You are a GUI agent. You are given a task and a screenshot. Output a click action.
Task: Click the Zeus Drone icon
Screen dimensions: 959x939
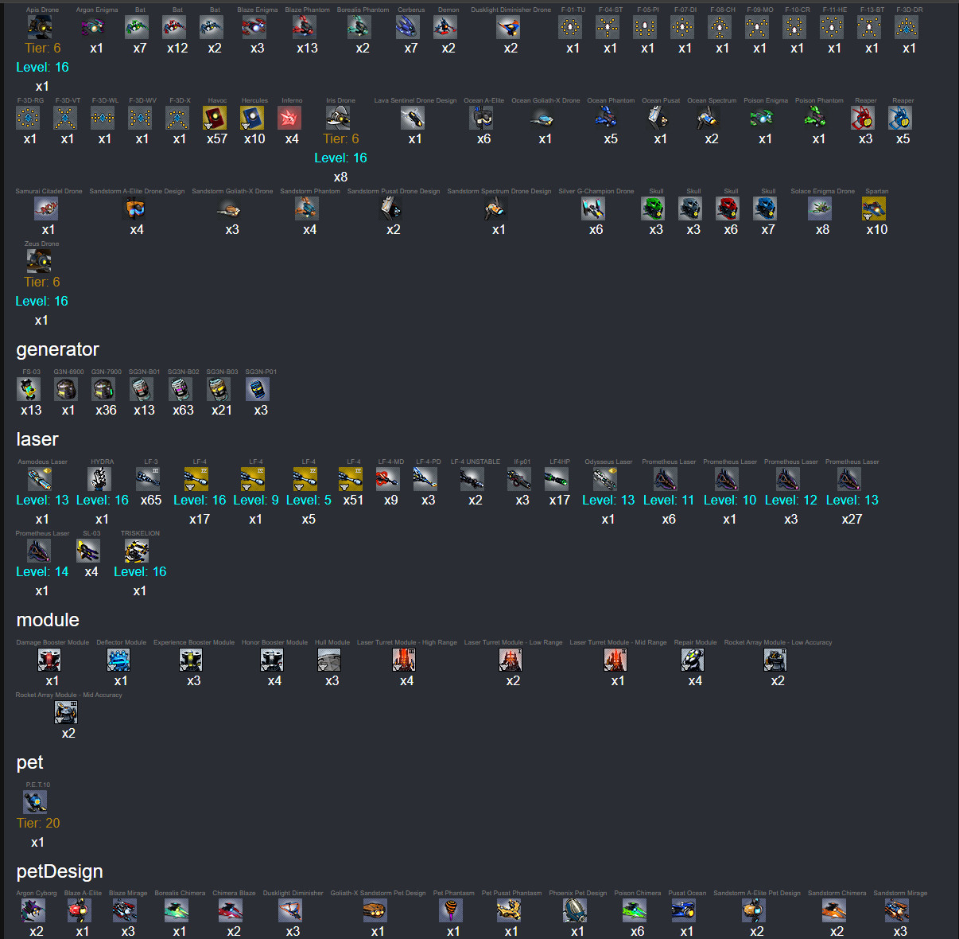pos(39,261)
